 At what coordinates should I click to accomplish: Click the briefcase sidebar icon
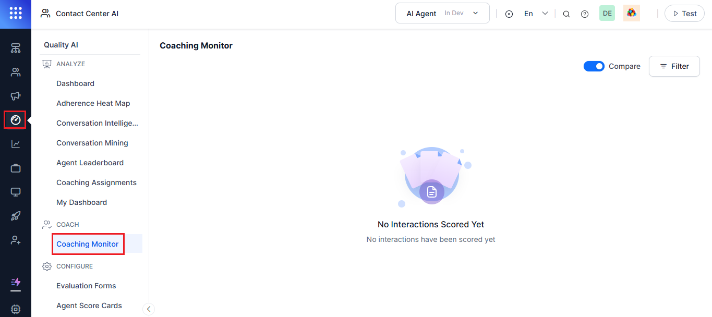16,168
